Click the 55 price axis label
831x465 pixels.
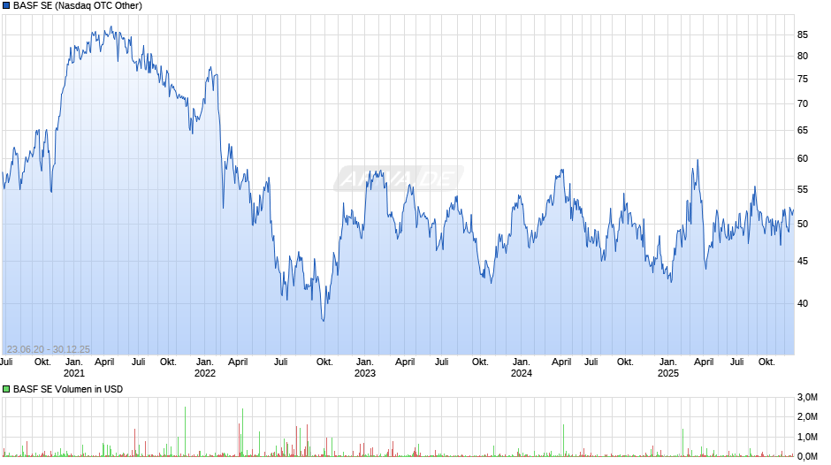point(803,190)
